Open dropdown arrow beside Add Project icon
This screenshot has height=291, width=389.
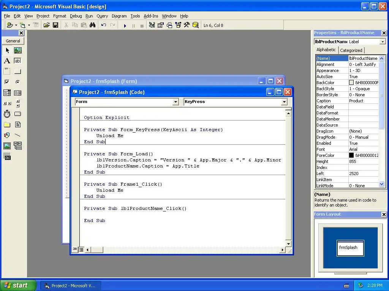click(16, 25)
